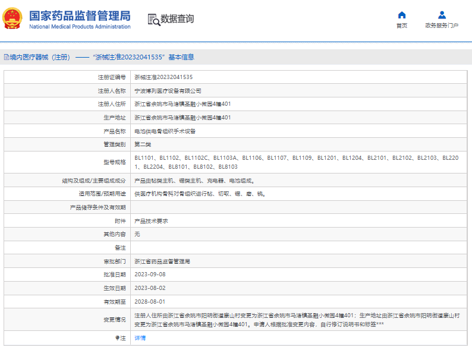The image size is (472, 347).
Task: Click the 管理类别 row label
Action: pyautogui.click(x=115, y=144)
